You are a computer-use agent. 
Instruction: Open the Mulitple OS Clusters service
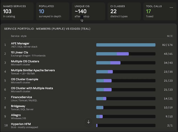pyautogui.click(x=88, y=63)
